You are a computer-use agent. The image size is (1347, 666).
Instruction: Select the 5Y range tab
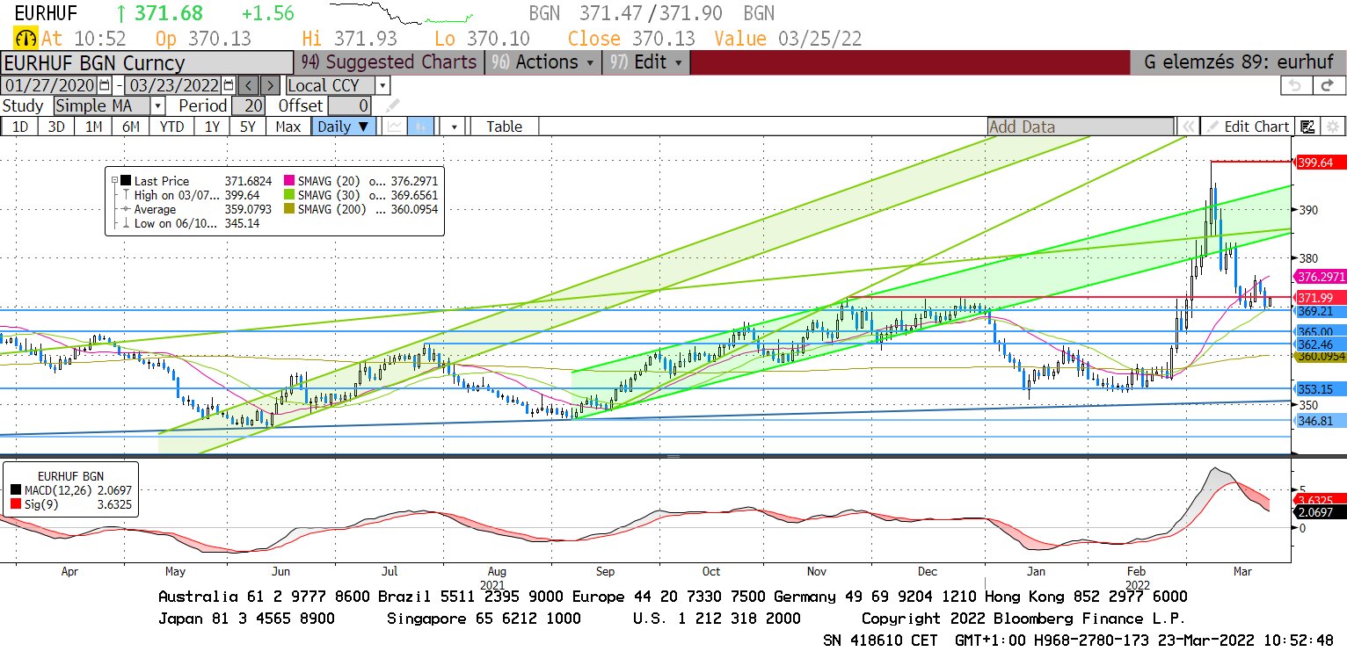[x=248, y=127]
